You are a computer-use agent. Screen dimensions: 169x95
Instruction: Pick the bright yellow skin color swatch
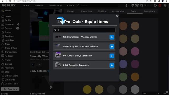pos(87,89)
